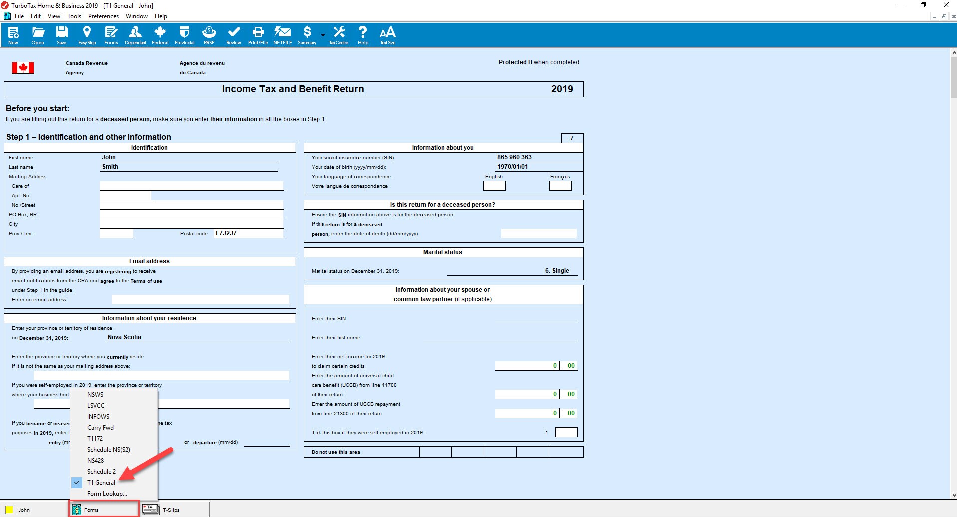Run Review with the checkmark icon
Screen dimensions: 957x517
point(233,35)
